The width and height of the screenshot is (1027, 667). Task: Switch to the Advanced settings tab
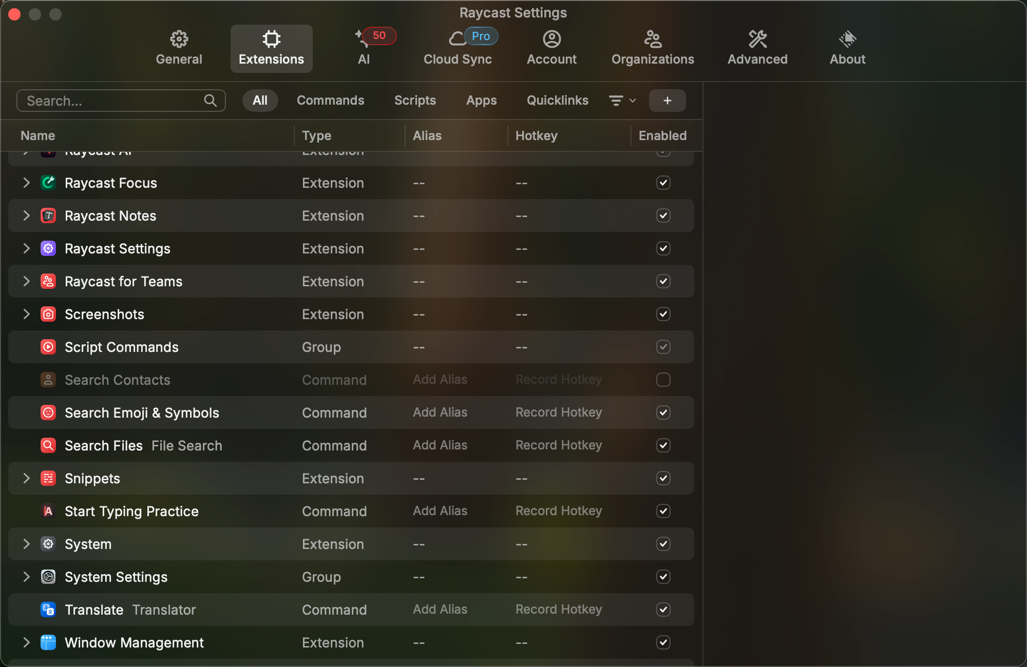pyautogui.click(x=757, y=48)
